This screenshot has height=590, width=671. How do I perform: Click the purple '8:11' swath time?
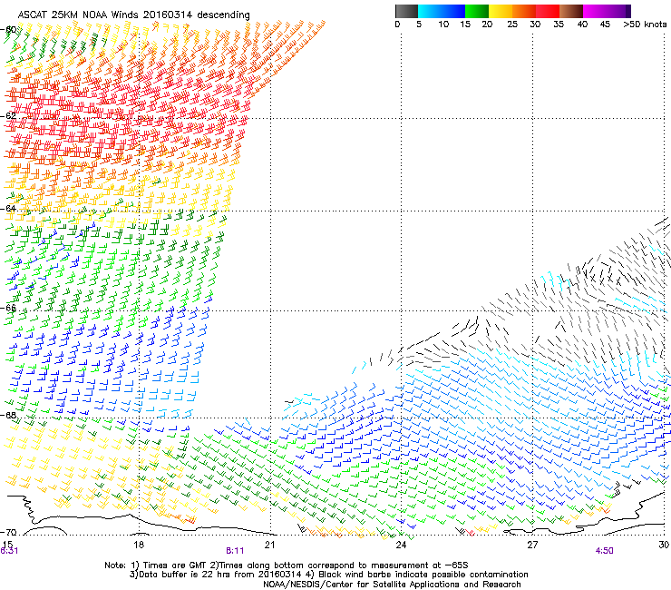coord(235,551)
